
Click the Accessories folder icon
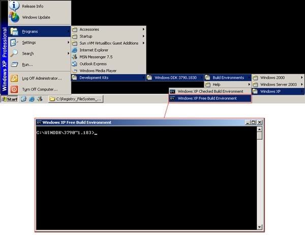[x=75, y=30]
